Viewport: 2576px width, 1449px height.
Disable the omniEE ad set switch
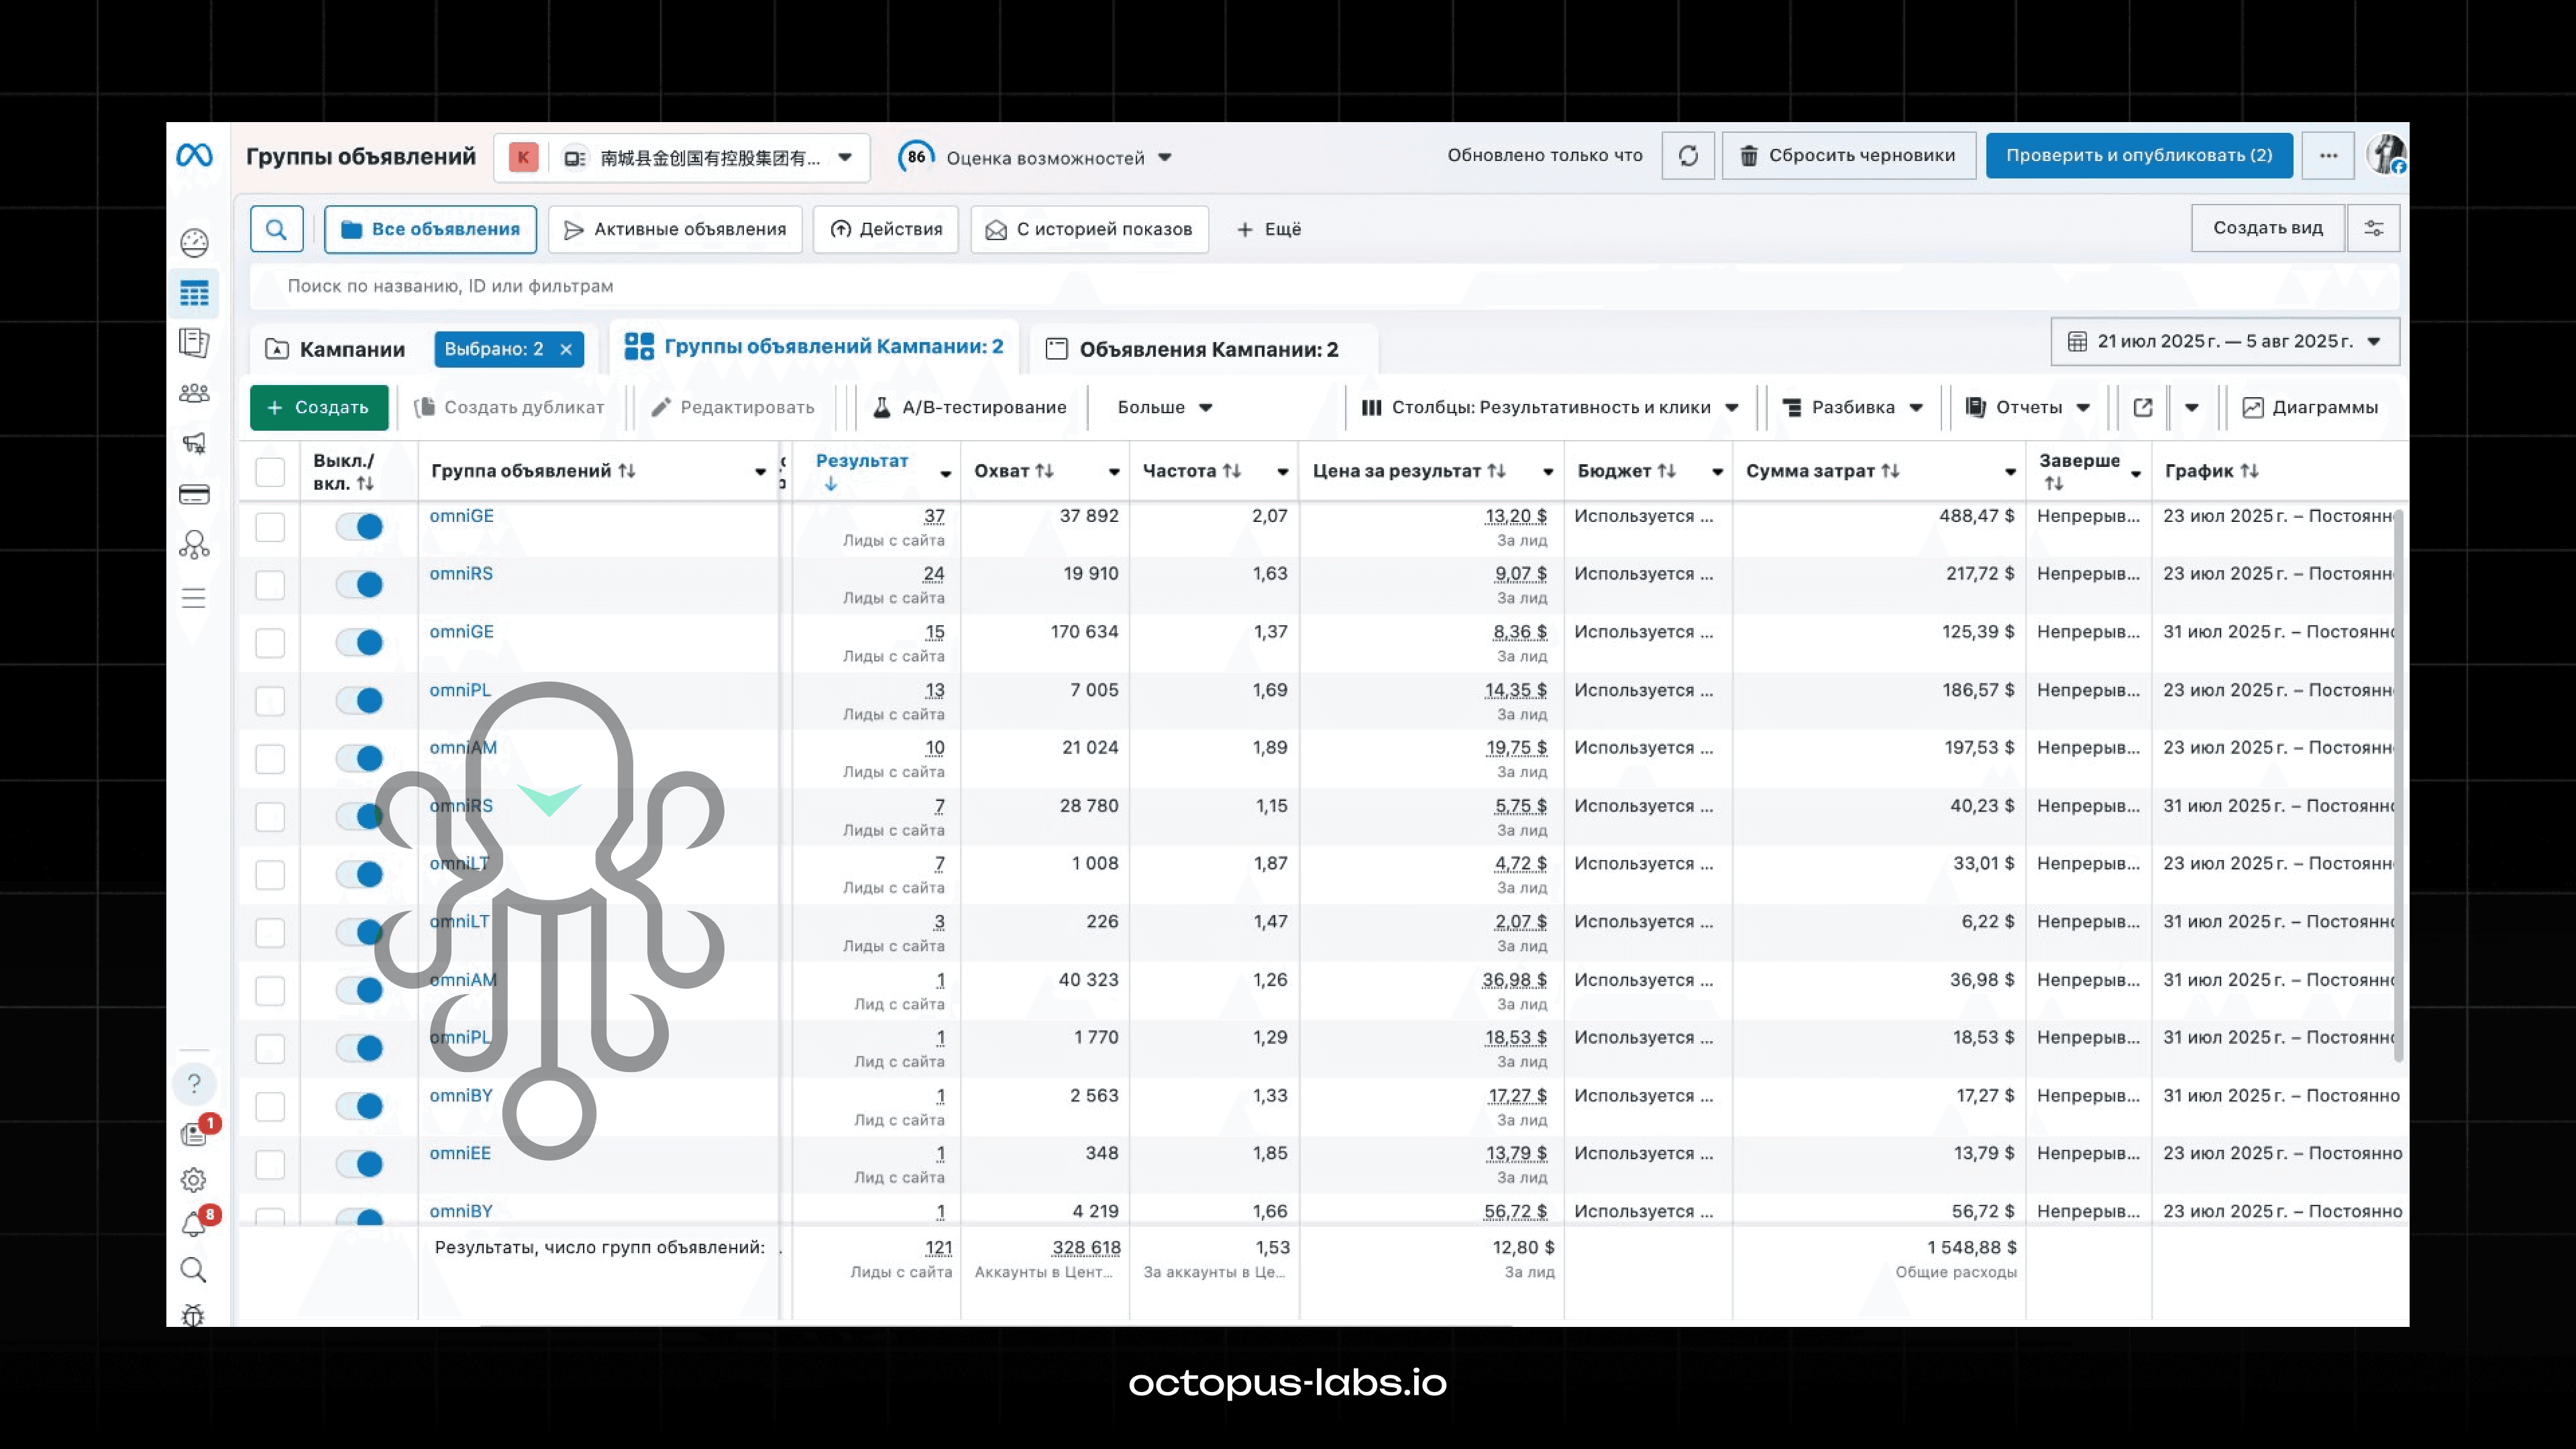click(x=360, y=1164)
